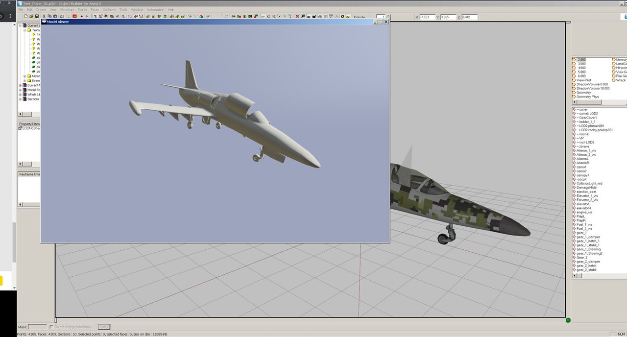Click the Y coordinate input field

click(448, 17)
